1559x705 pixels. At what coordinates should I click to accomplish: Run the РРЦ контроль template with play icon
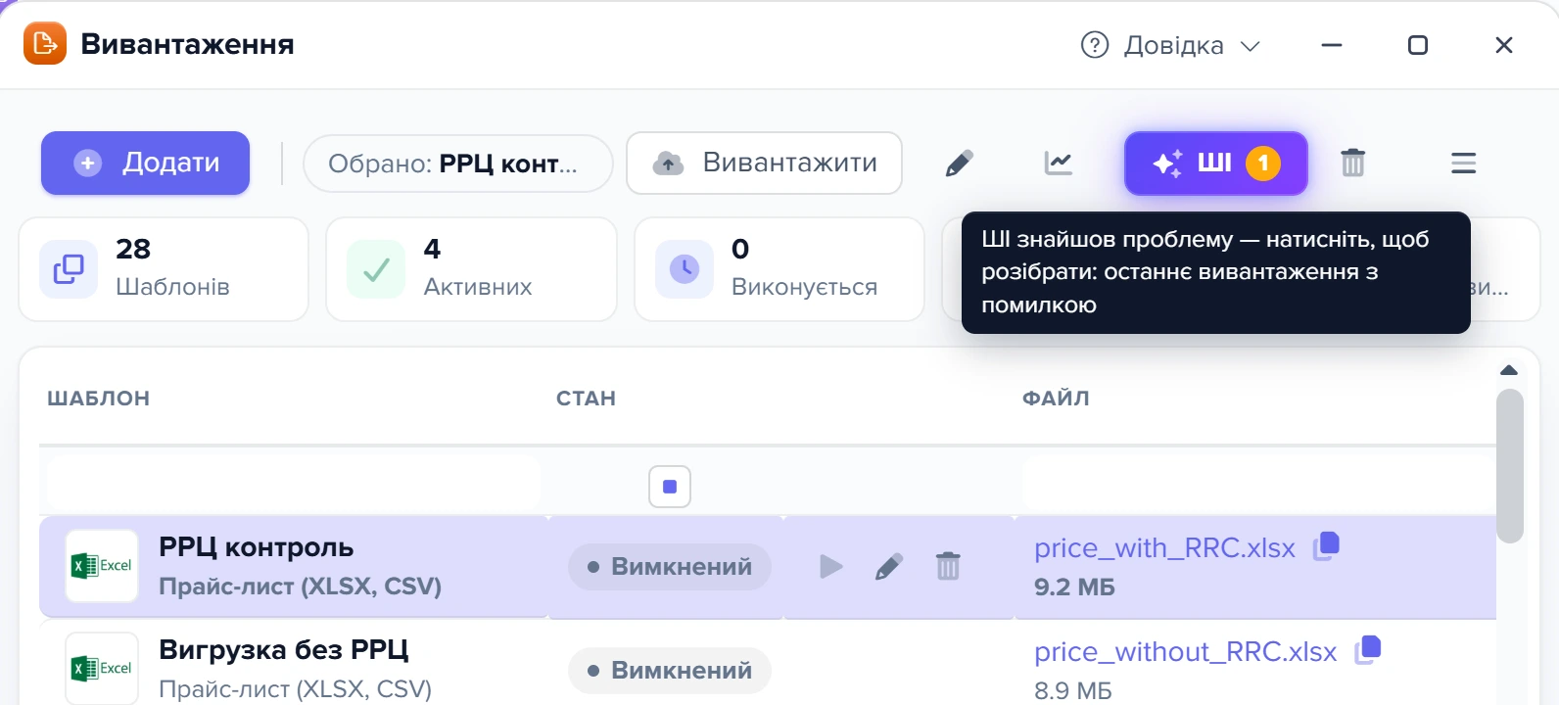(831, 566)
